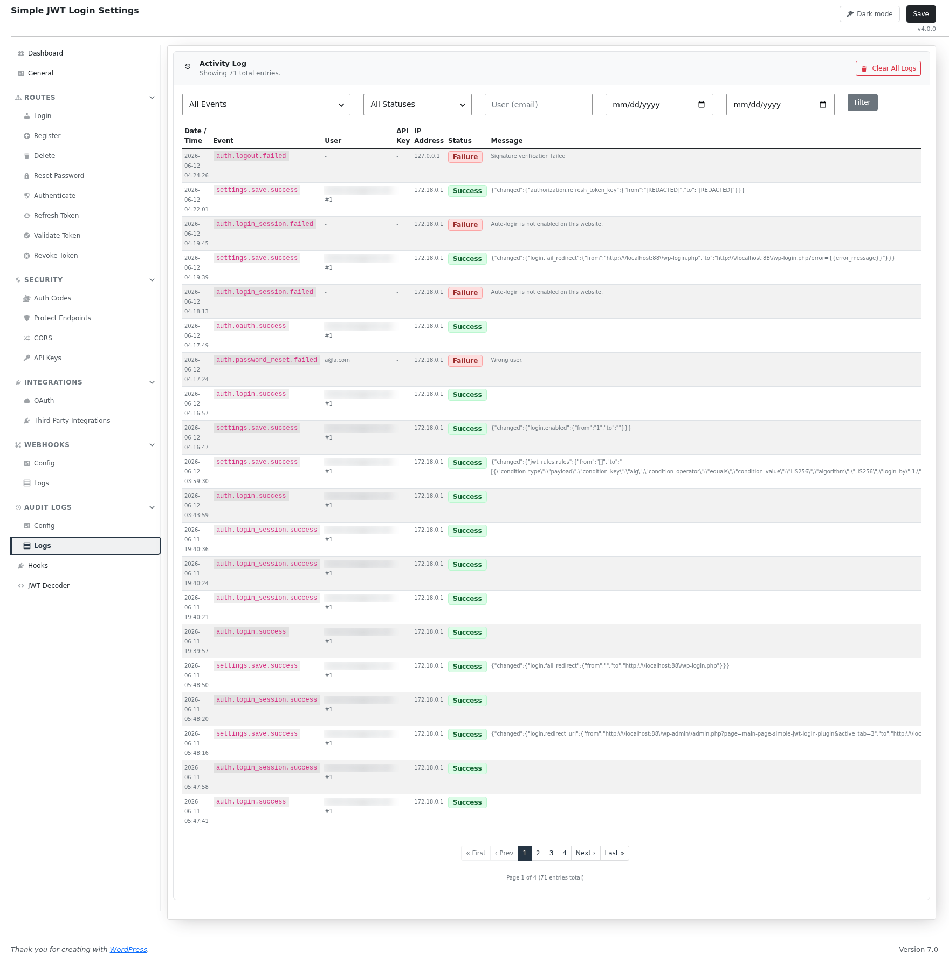
Task: Open the All Events dropdown
Action: click(266, 105)
